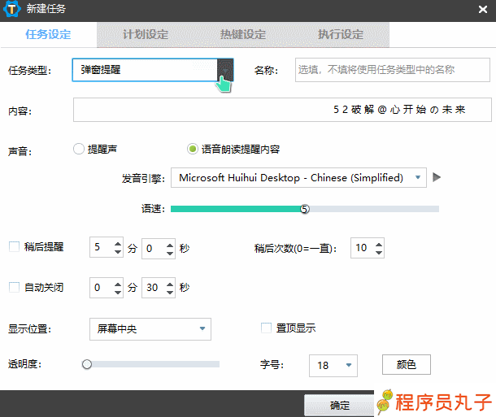Increase the 稍后提醒 minutes value
Screen dimensions: 496x417
(x=118, y=244)
